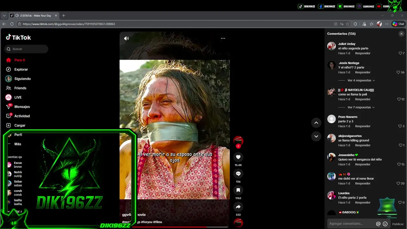The height and width of the screenshot is (229, 407).
Task: Expand Ver 4 respuestas replies
Action: point(361,80)
